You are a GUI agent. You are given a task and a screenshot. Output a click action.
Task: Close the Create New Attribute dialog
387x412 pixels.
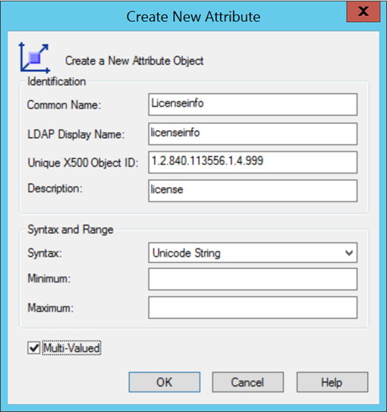coord(363,11)
